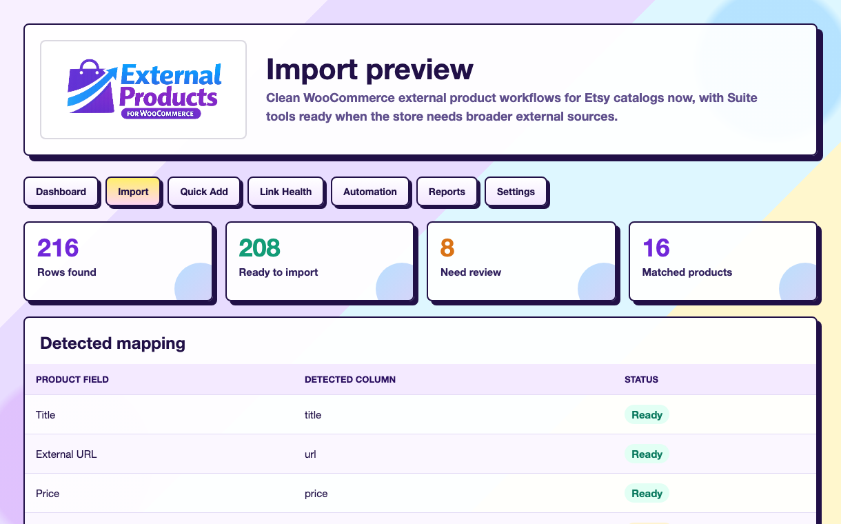Click the 216 Rows found card
841x524 pixels.
[x=119, y=261]
